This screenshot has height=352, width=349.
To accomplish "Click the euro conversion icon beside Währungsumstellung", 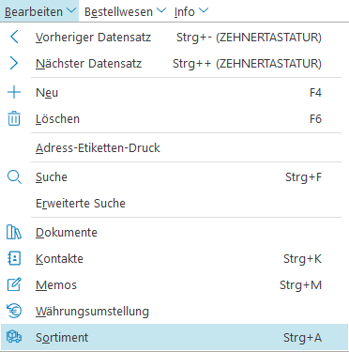I will (x=14, y=311).
